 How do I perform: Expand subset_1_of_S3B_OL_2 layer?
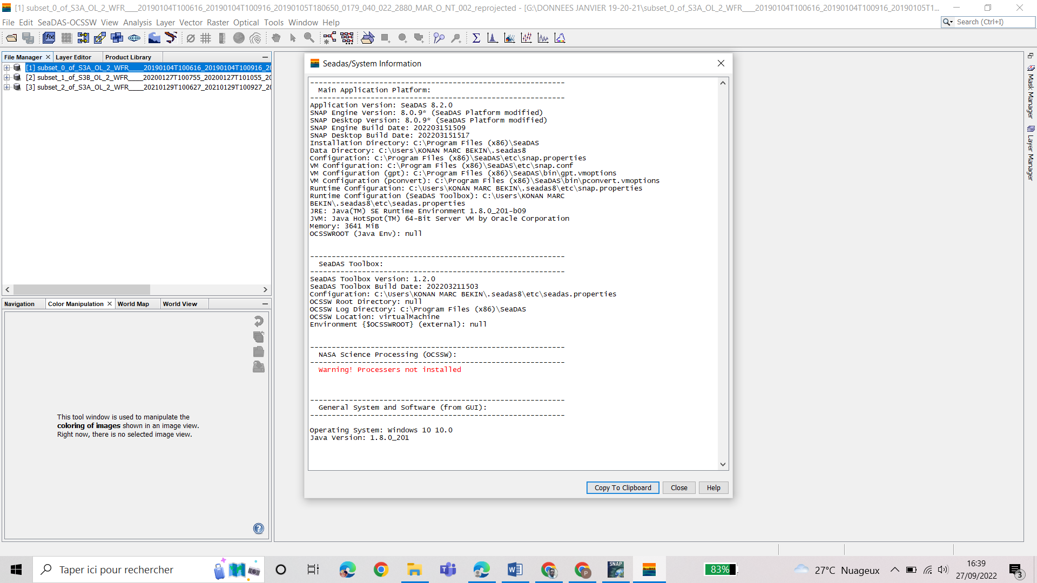coord(7,78)
